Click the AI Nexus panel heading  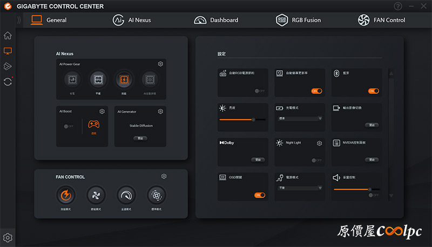(x=65, y=54)
